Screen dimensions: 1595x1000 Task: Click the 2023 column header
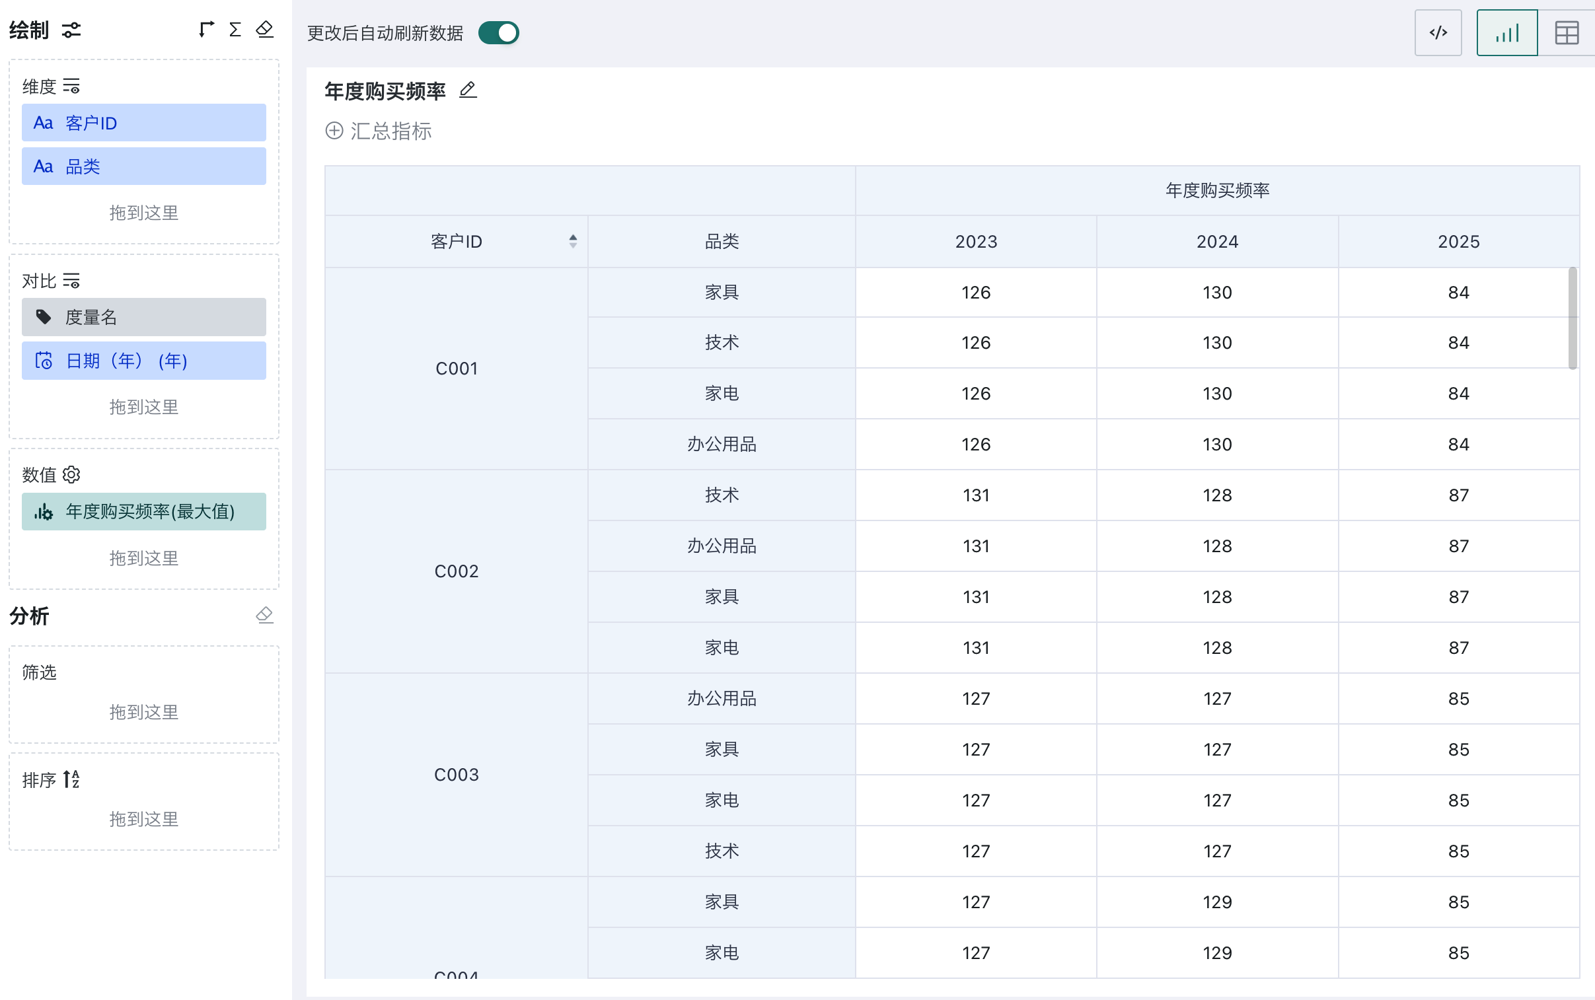pyautogui.click(x=976, y=241)
